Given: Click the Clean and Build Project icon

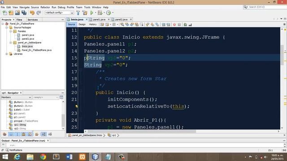Looking at the screenshot, I should click(85, 13).
